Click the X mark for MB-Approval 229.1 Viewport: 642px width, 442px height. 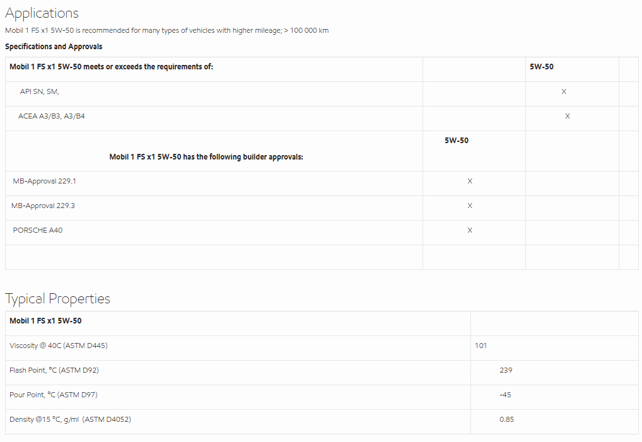click(470, 182)
